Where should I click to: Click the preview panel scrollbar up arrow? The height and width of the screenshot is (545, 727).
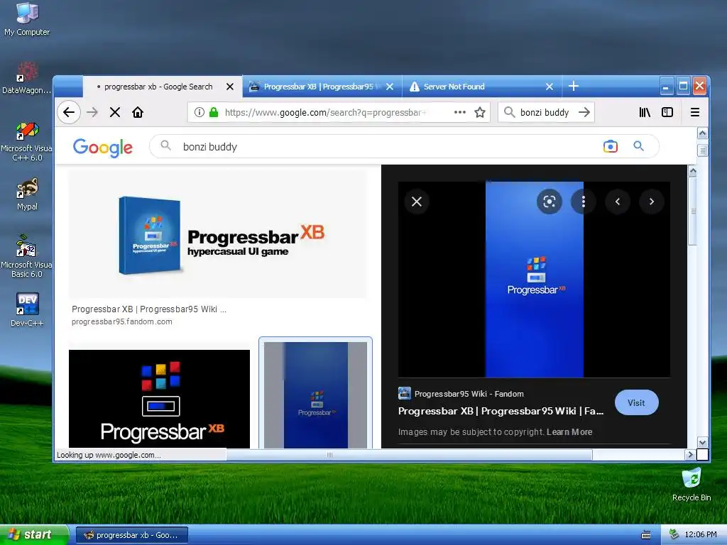point(693,171)
